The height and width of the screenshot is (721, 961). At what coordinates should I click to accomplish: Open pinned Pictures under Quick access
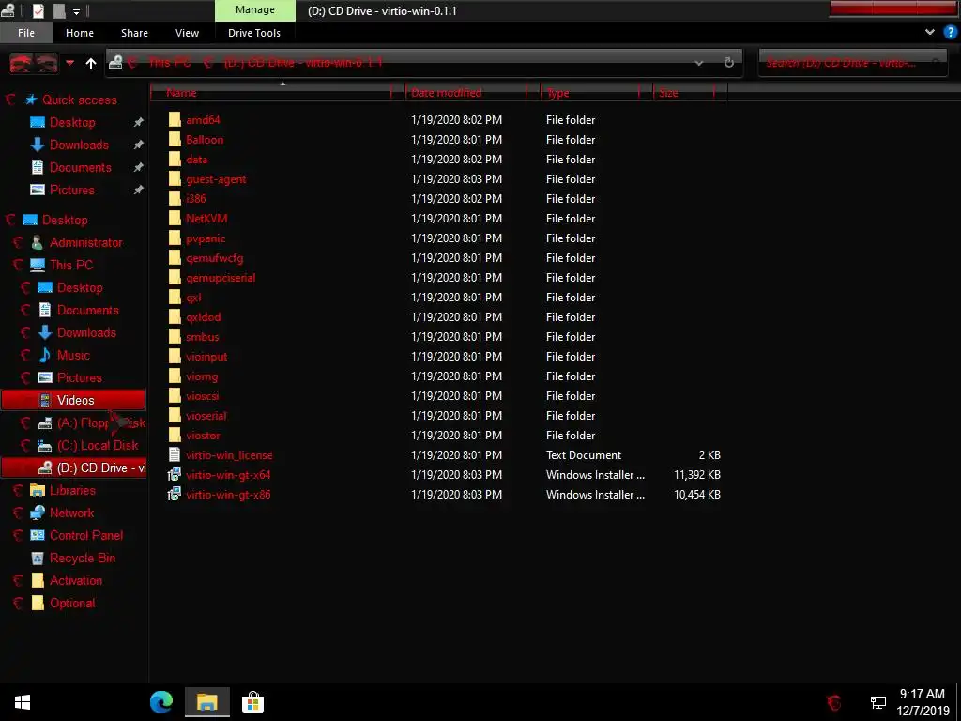point(71,190)
